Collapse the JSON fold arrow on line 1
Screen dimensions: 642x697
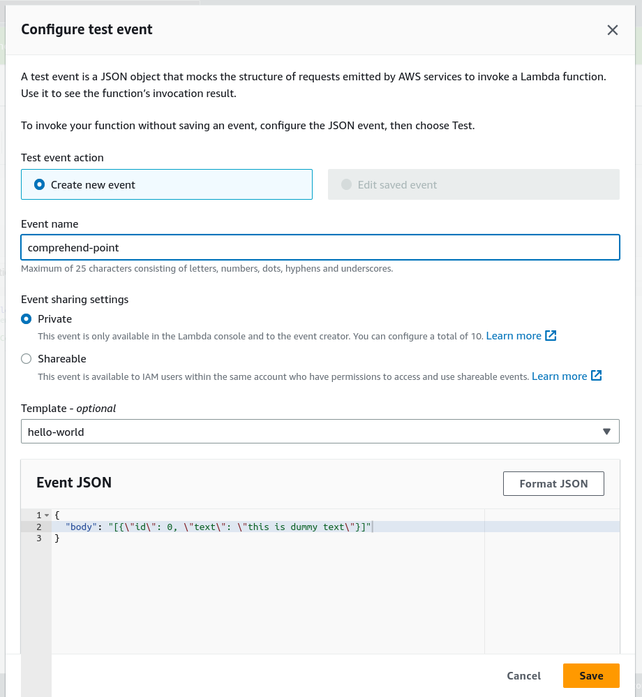pos(47,515)
